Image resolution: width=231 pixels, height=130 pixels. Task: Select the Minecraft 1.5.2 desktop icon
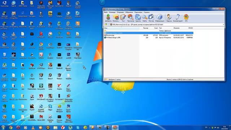4,15
